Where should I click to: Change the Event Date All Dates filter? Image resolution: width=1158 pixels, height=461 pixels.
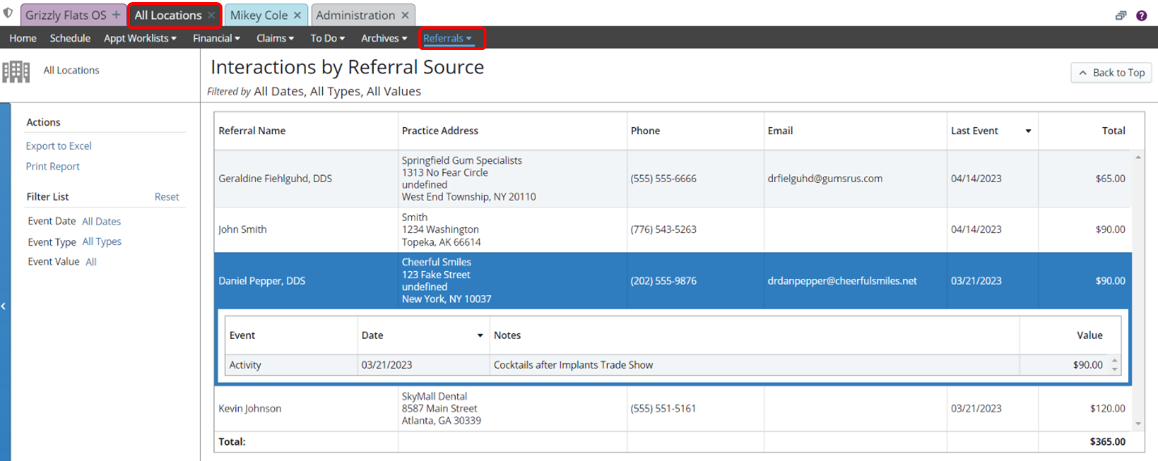101,221
